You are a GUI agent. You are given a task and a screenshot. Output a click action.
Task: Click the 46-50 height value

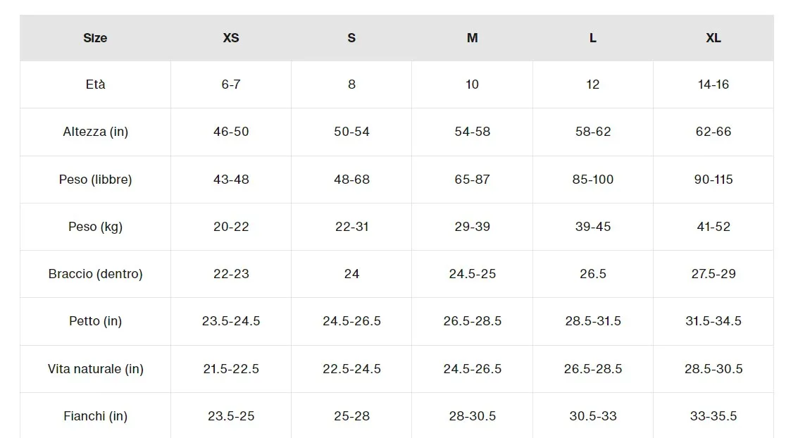[230, 132]
